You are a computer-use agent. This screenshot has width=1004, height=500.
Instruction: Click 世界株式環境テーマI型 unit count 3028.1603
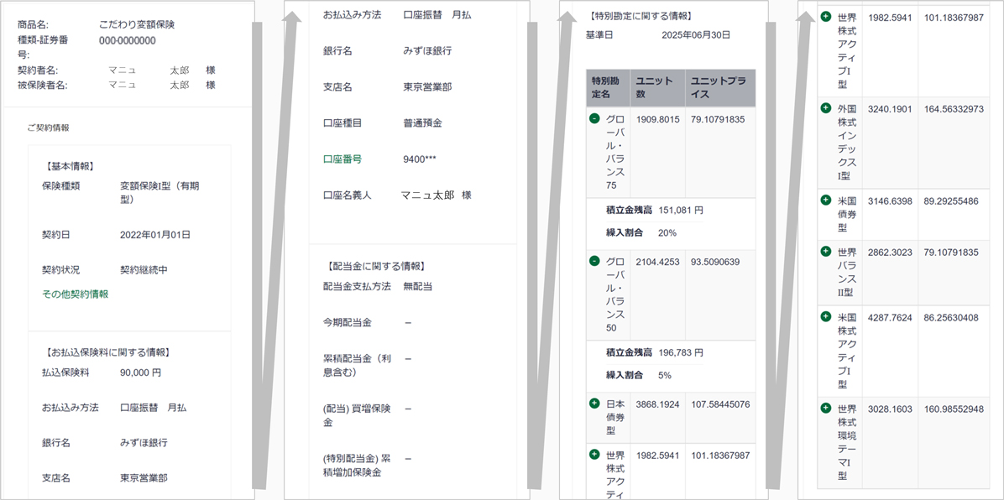(889, 409)
